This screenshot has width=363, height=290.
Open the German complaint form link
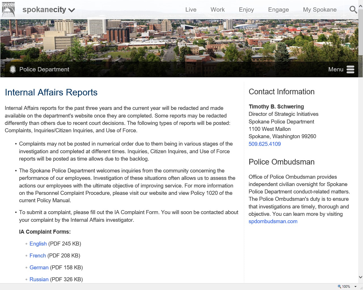tap(39, 267)
